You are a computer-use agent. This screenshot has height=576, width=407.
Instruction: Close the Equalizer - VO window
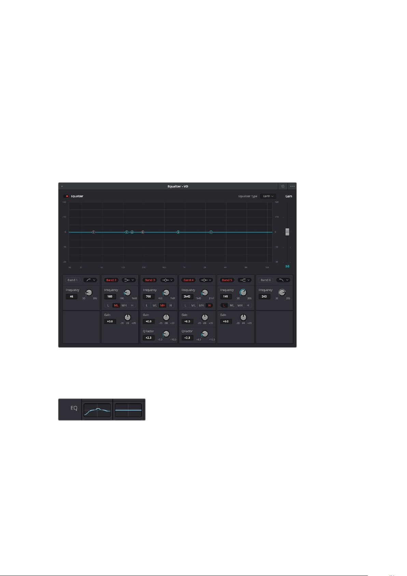coord(62,186)
